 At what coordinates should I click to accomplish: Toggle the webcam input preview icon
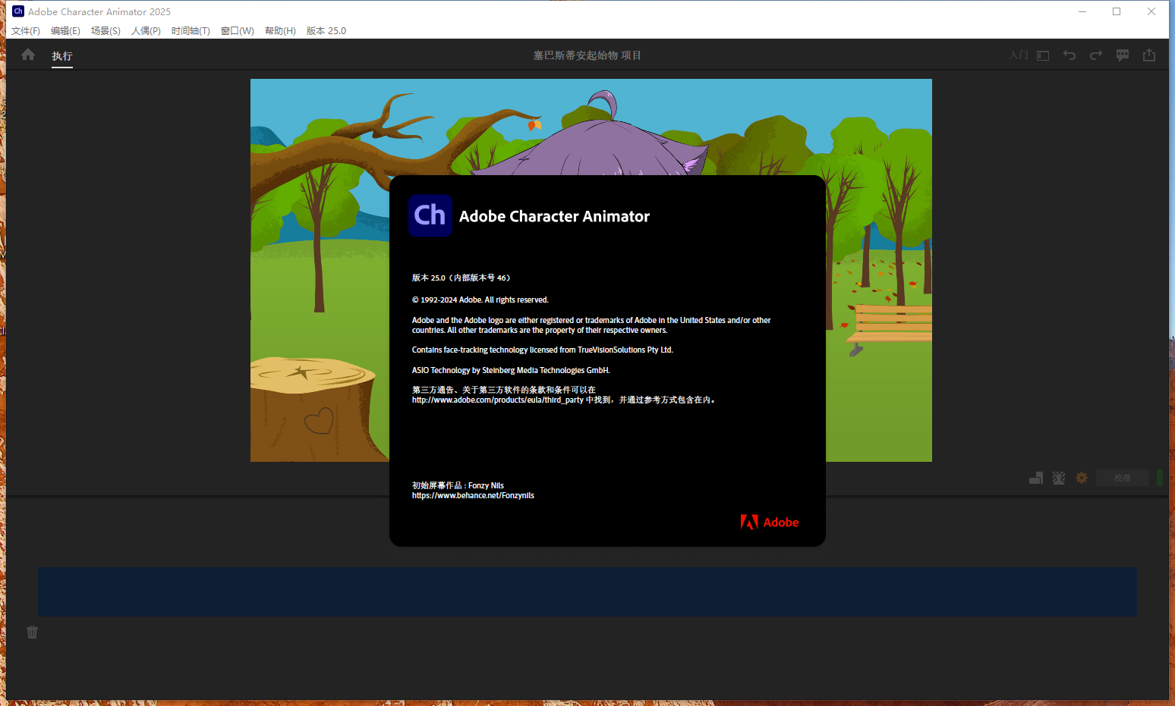pyautogui.click(x=1058, y=478)
